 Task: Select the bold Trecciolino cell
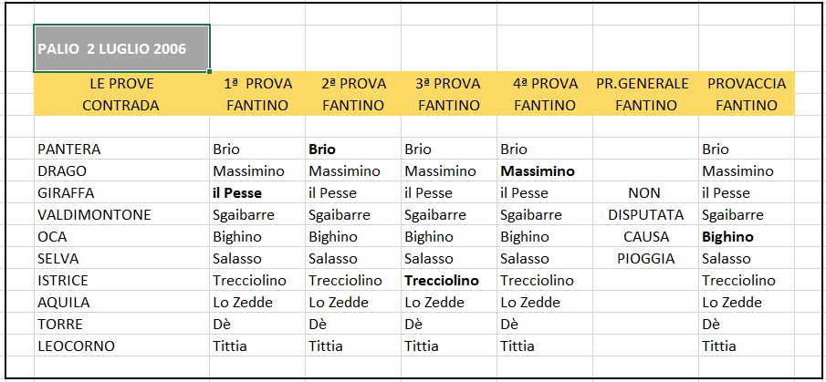click(449, 281)
